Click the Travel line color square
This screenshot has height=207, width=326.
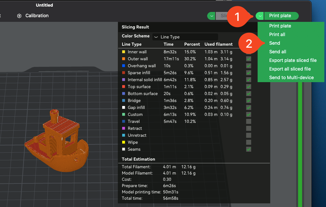(123, 122)
